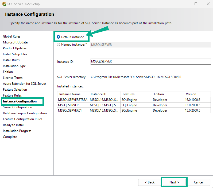This screenshot has height=188, width=213.
Task: Click the SQL Server Setup title bar icon
Action: click(4, 4)
